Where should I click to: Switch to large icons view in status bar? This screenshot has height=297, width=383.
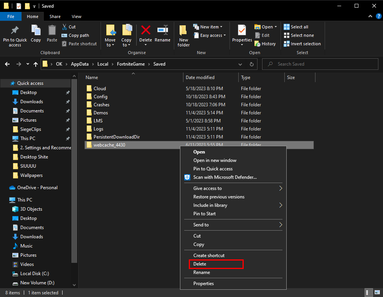click(x=377, y=292)
